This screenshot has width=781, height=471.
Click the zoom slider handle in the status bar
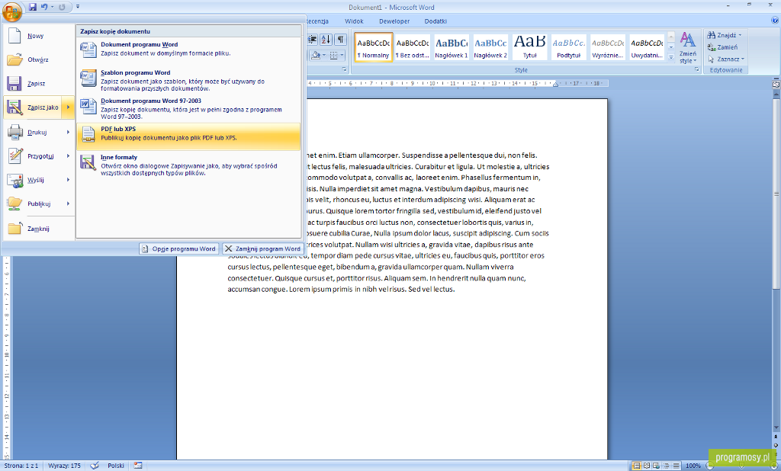[x=742, y=466]
